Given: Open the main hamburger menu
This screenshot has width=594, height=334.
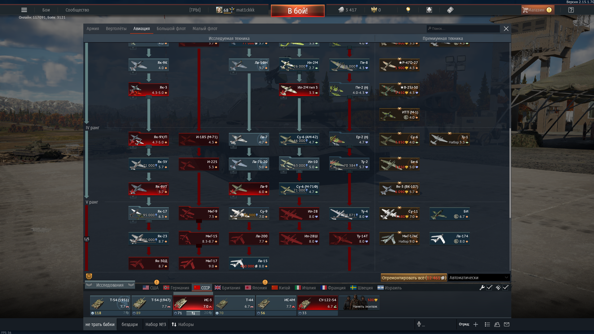Looking at the screenshot, I should (x=24, y=10).
